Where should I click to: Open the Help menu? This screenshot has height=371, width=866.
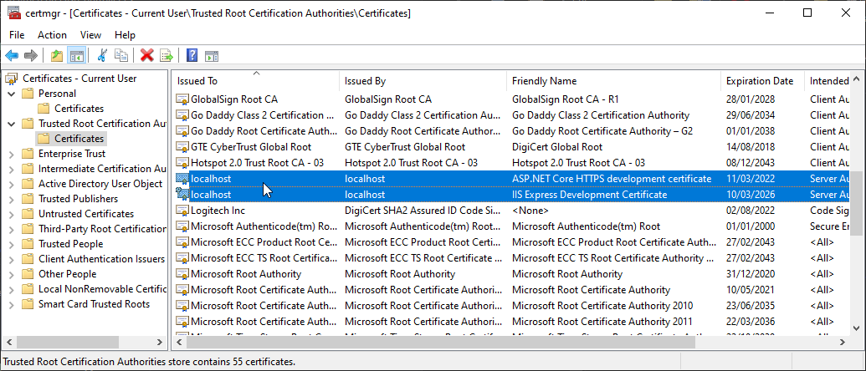(x=125, y=35)
